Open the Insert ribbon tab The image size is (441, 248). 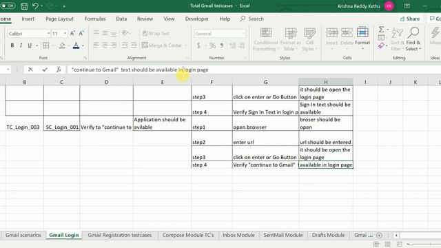point(28,19)
